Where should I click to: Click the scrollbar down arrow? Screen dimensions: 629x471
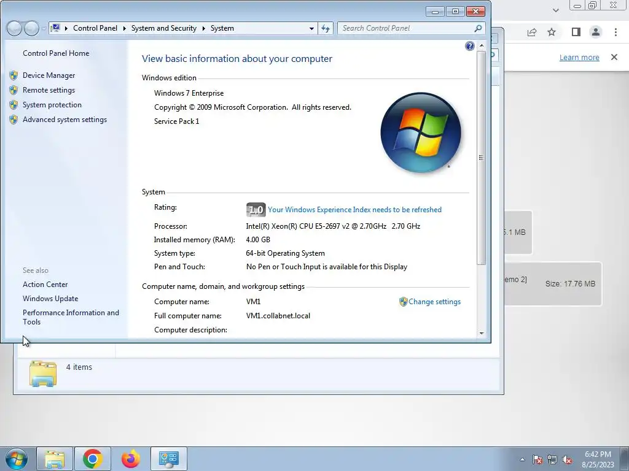(x=482, y=333)
